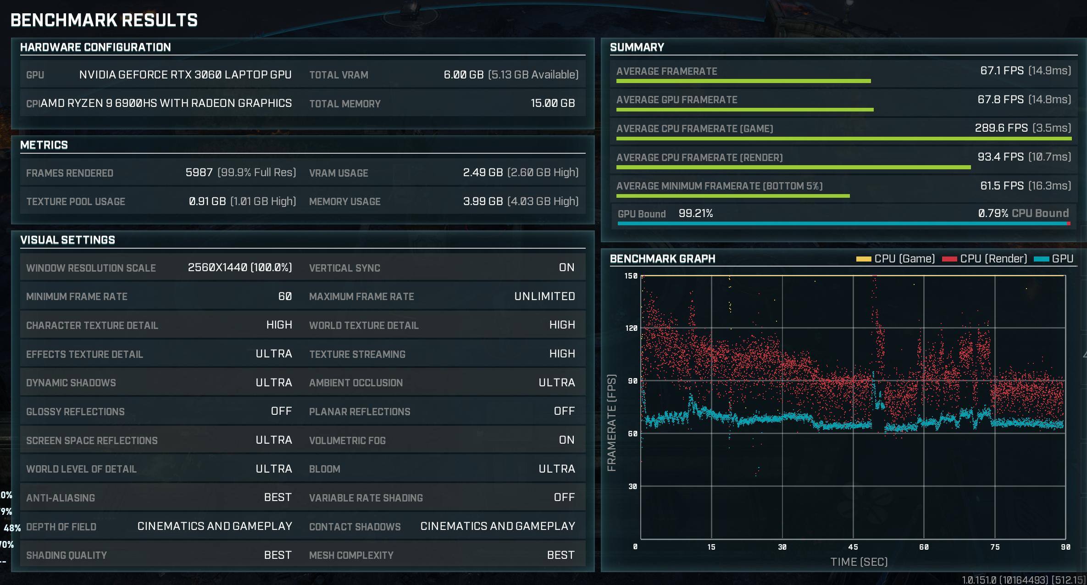Click the Average CPU Framerate (Game) bar
The height and width of the screenshot is (585, 1087).
click(x=843, y=139)
